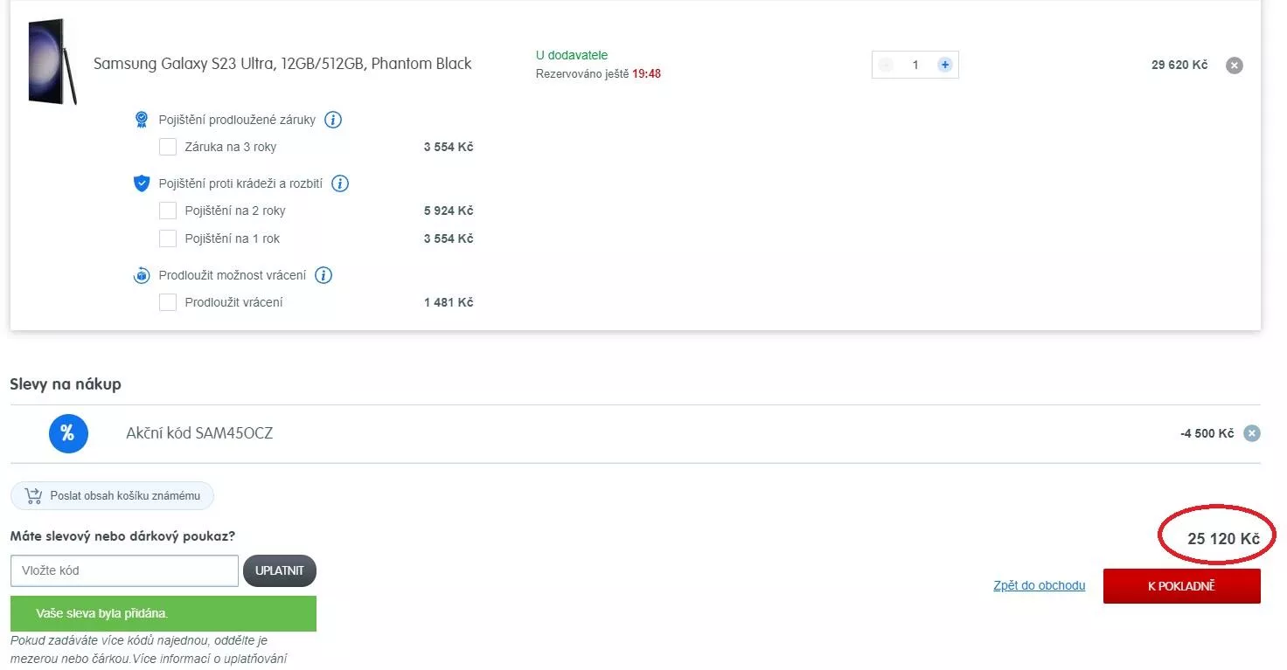1287x670 pixels.
Task: Click the Pojištění na 2 roky label
Action: tap(235, 211)
